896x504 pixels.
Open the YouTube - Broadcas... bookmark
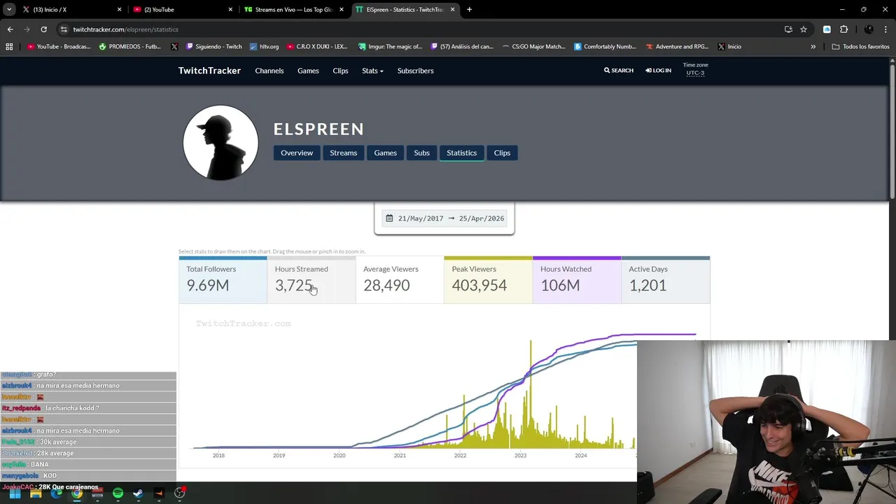59,47
